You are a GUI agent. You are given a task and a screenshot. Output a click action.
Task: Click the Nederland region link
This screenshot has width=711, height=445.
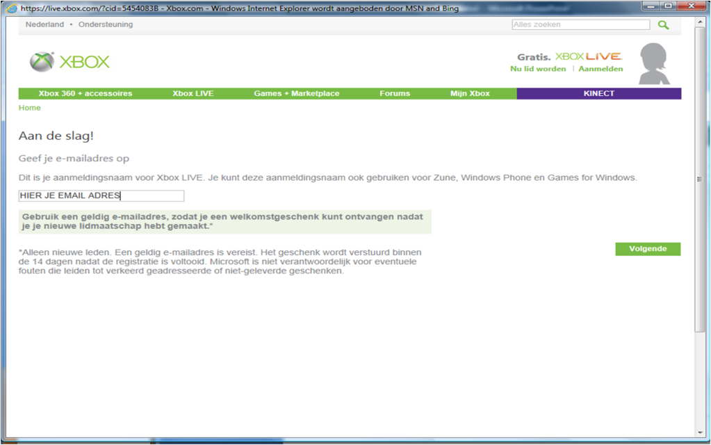(x=44, y=24)
